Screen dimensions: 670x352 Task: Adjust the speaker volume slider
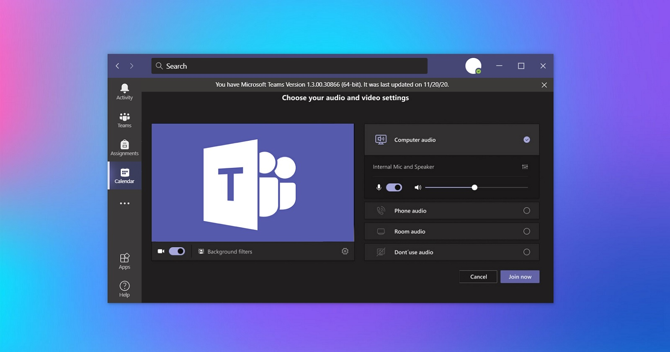click(474, 187)
